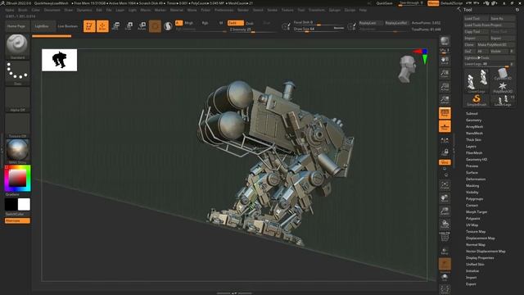Open the Document menu
The width and height of the screenshot is (524, 295).
52,10
